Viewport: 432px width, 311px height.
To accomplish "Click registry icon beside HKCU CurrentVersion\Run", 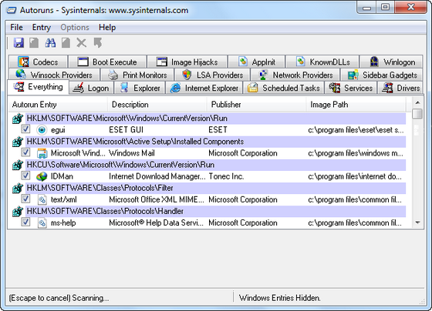I will pyautogui.click(x=18, y=165).
